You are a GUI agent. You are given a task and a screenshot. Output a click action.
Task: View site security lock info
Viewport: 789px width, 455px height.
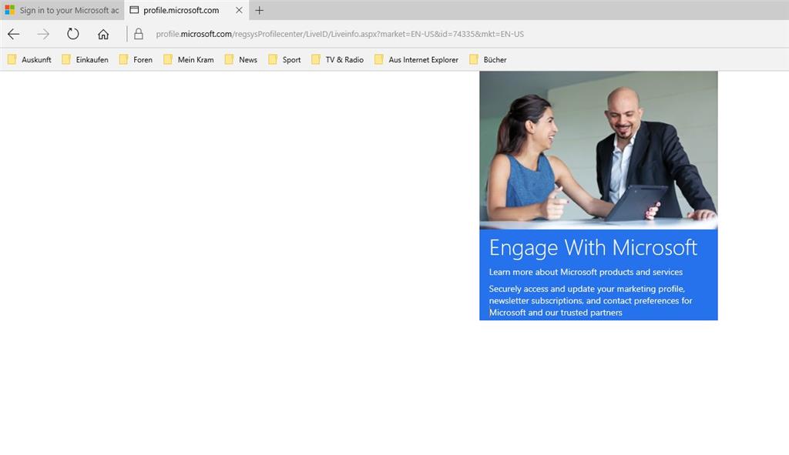(139, 34)
